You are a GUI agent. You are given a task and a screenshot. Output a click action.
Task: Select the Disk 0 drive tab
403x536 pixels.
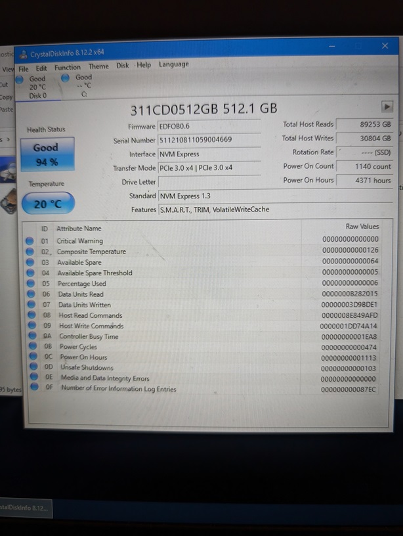click(37, 87)
